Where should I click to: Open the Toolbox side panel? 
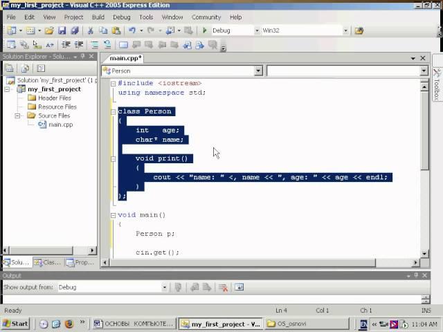point(437,84)
